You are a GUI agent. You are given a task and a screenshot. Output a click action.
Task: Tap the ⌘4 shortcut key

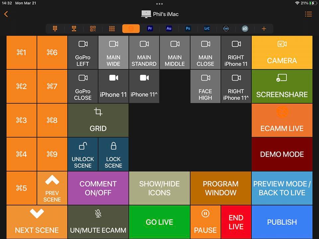(22, 154)
